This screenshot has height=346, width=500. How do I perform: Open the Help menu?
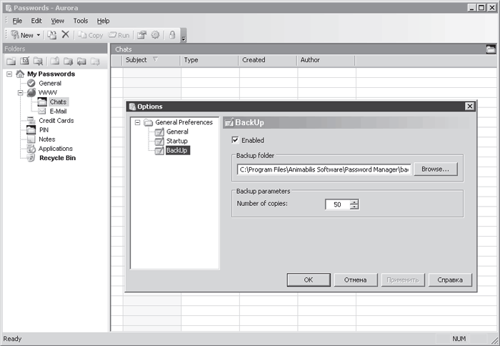[104, 21]
